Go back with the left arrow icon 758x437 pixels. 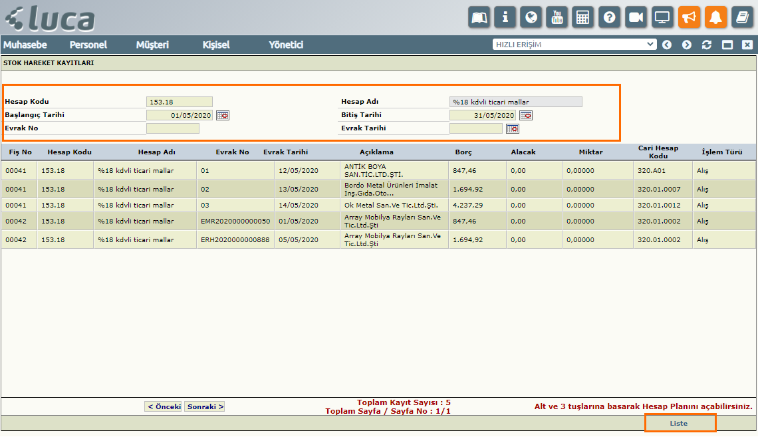[x=667, y=45]
